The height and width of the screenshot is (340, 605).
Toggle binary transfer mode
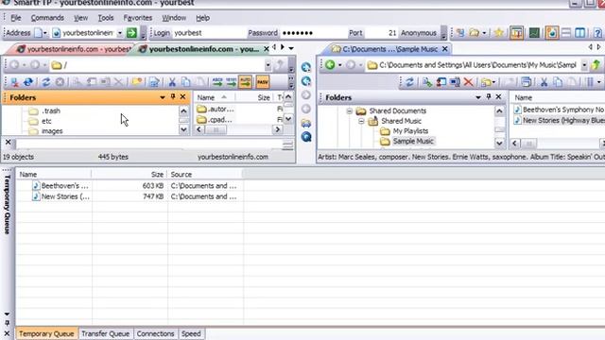pyautogui.click(x=231, y=82)
